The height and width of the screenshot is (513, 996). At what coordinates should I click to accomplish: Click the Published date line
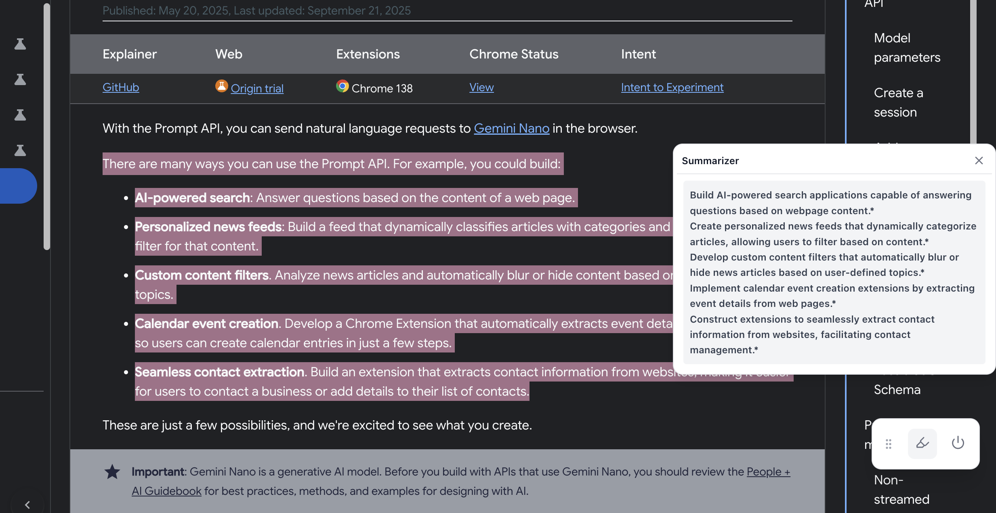coord(256,10)
